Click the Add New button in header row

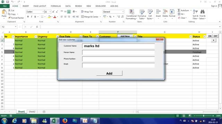tap(125, 36)
